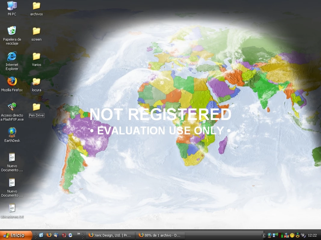Image resolution: width=321 pixels, height=240 pixels.
Task: Launch Windows Media Player from Quick Launch
Action: (70, 235)
